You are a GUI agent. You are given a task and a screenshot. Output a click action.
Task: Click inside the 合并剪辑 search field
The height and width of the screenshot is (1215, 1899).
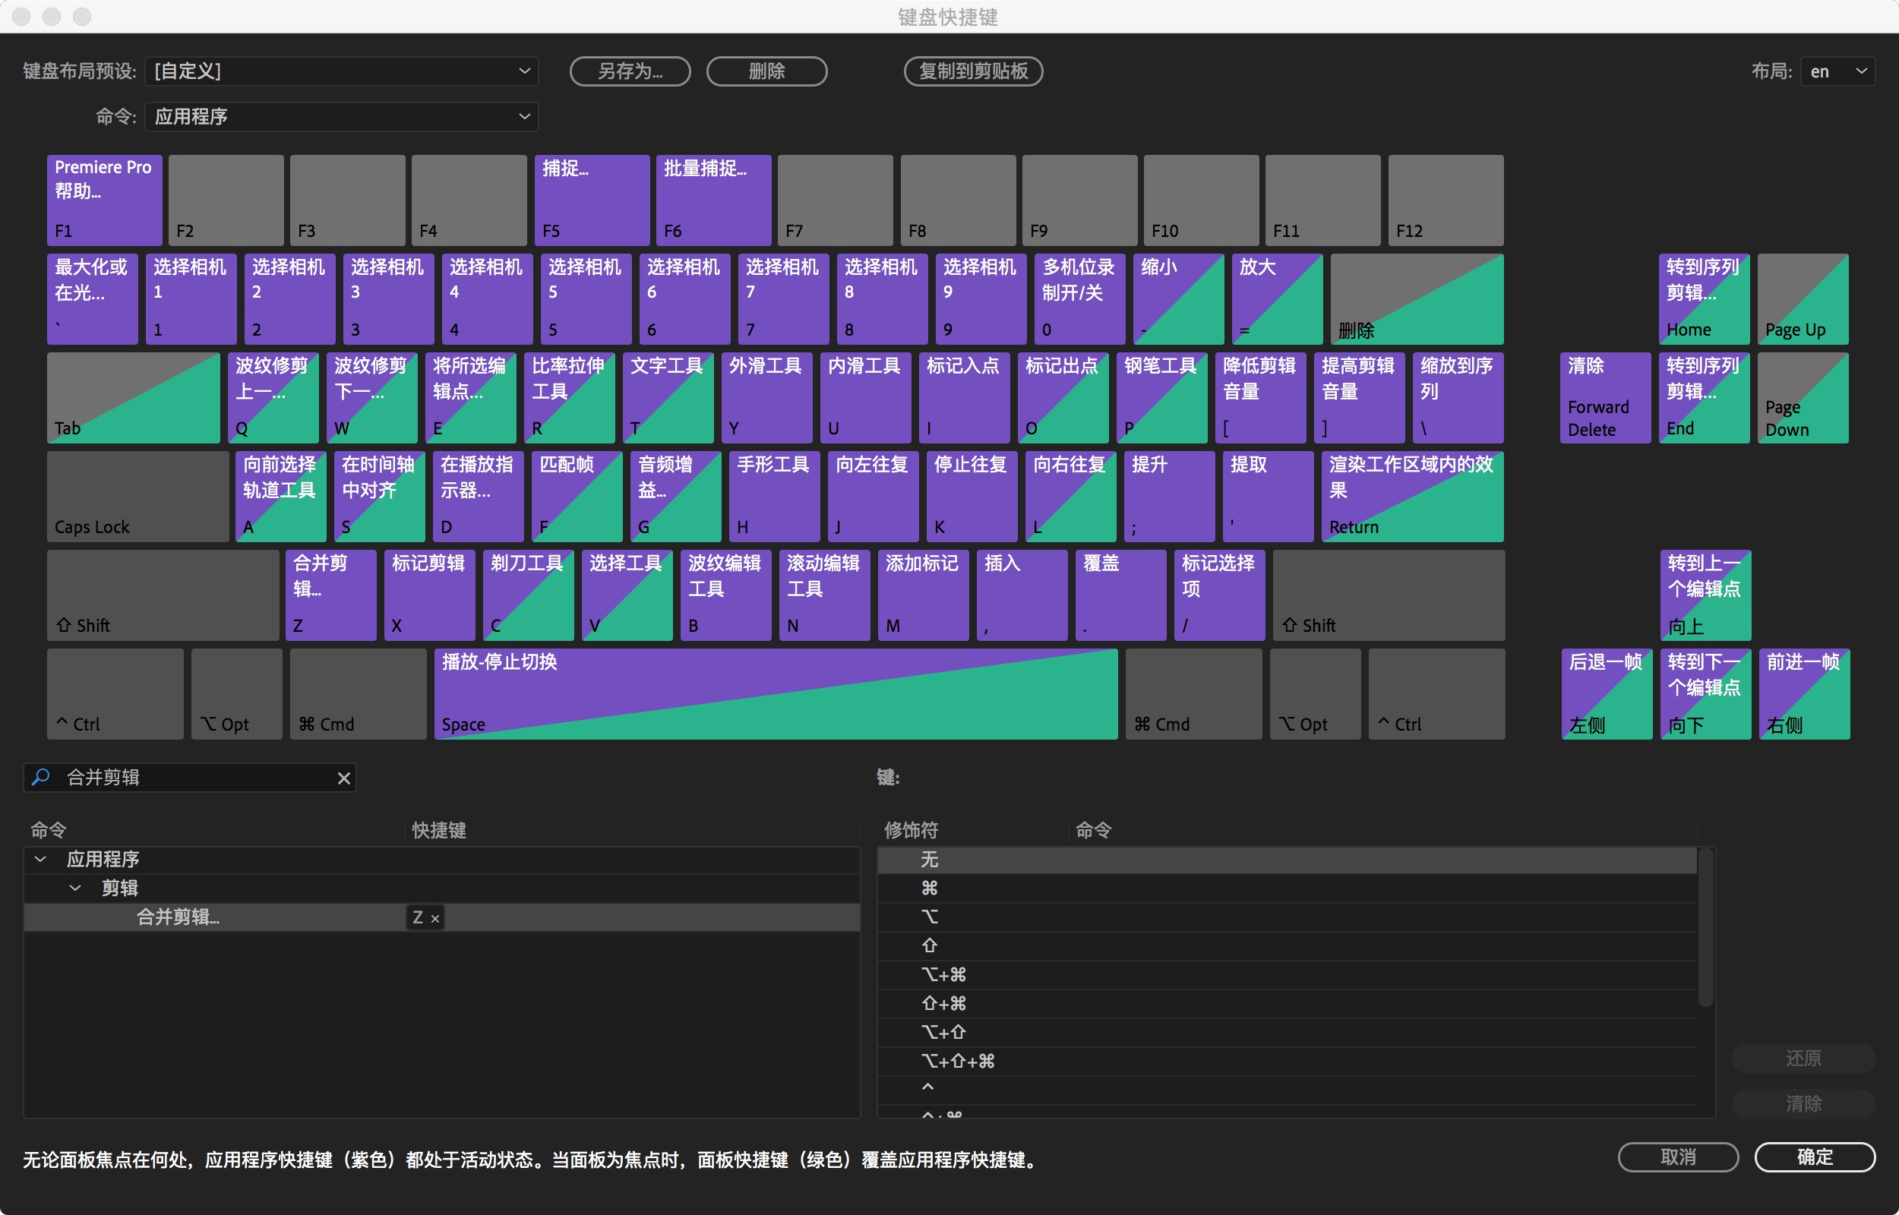click(x=197, y=778)
